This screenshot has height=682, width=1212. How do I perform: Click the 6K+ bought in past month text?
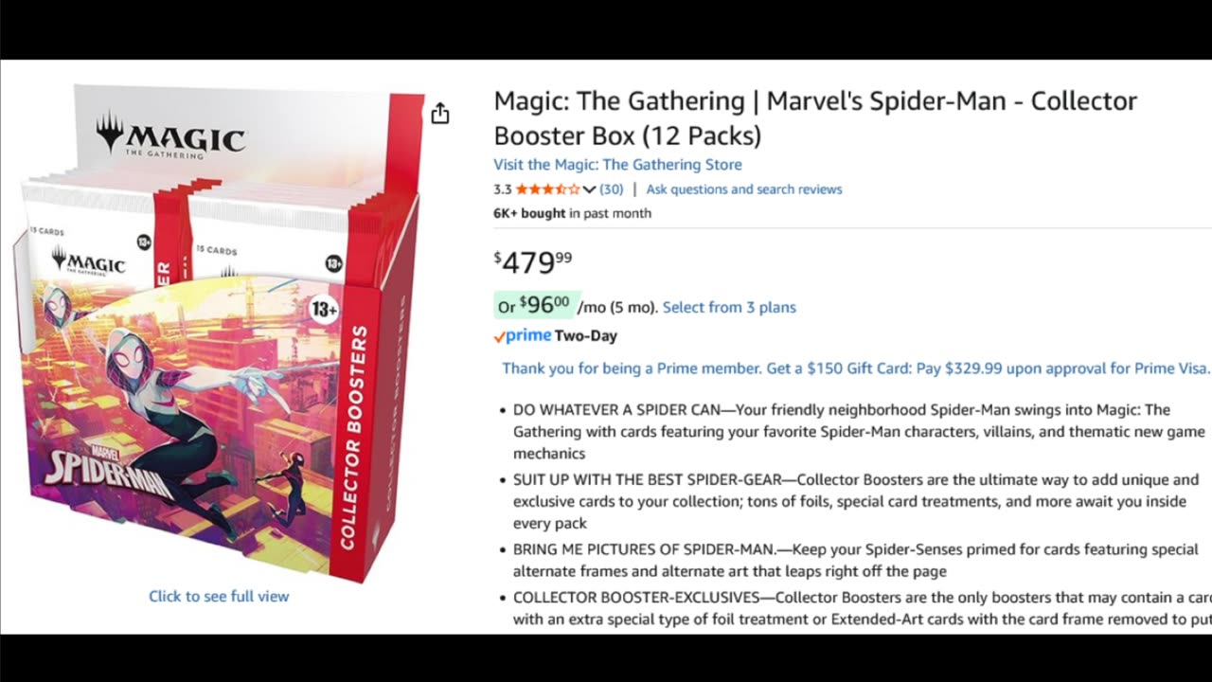tap(572, 213)
